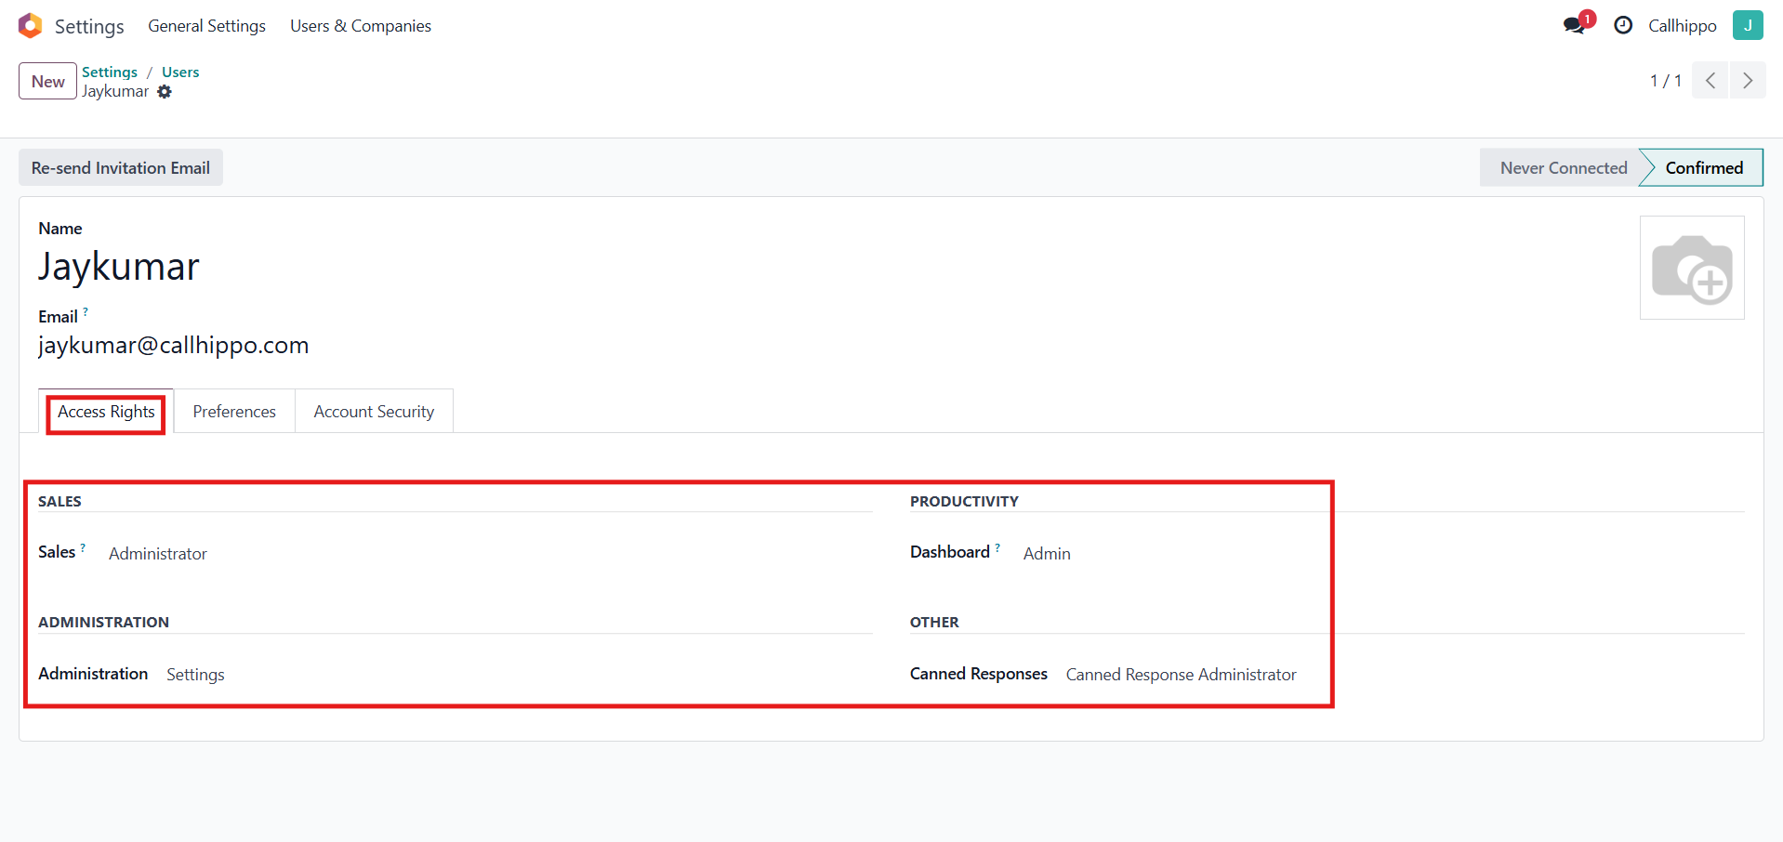Viewport: 1783px width, 842px height.
Task: Switch to the Access Rights tab
Action: [x=106, y=412]
